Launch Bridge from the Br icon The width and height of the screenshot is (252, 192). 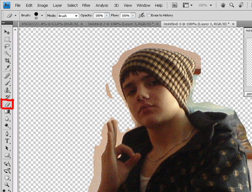tap(175, 5)
